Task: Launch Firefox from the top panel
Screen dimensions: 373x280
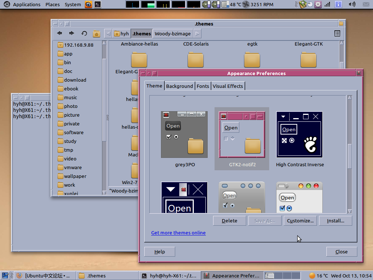Action: tap(89, 4)
